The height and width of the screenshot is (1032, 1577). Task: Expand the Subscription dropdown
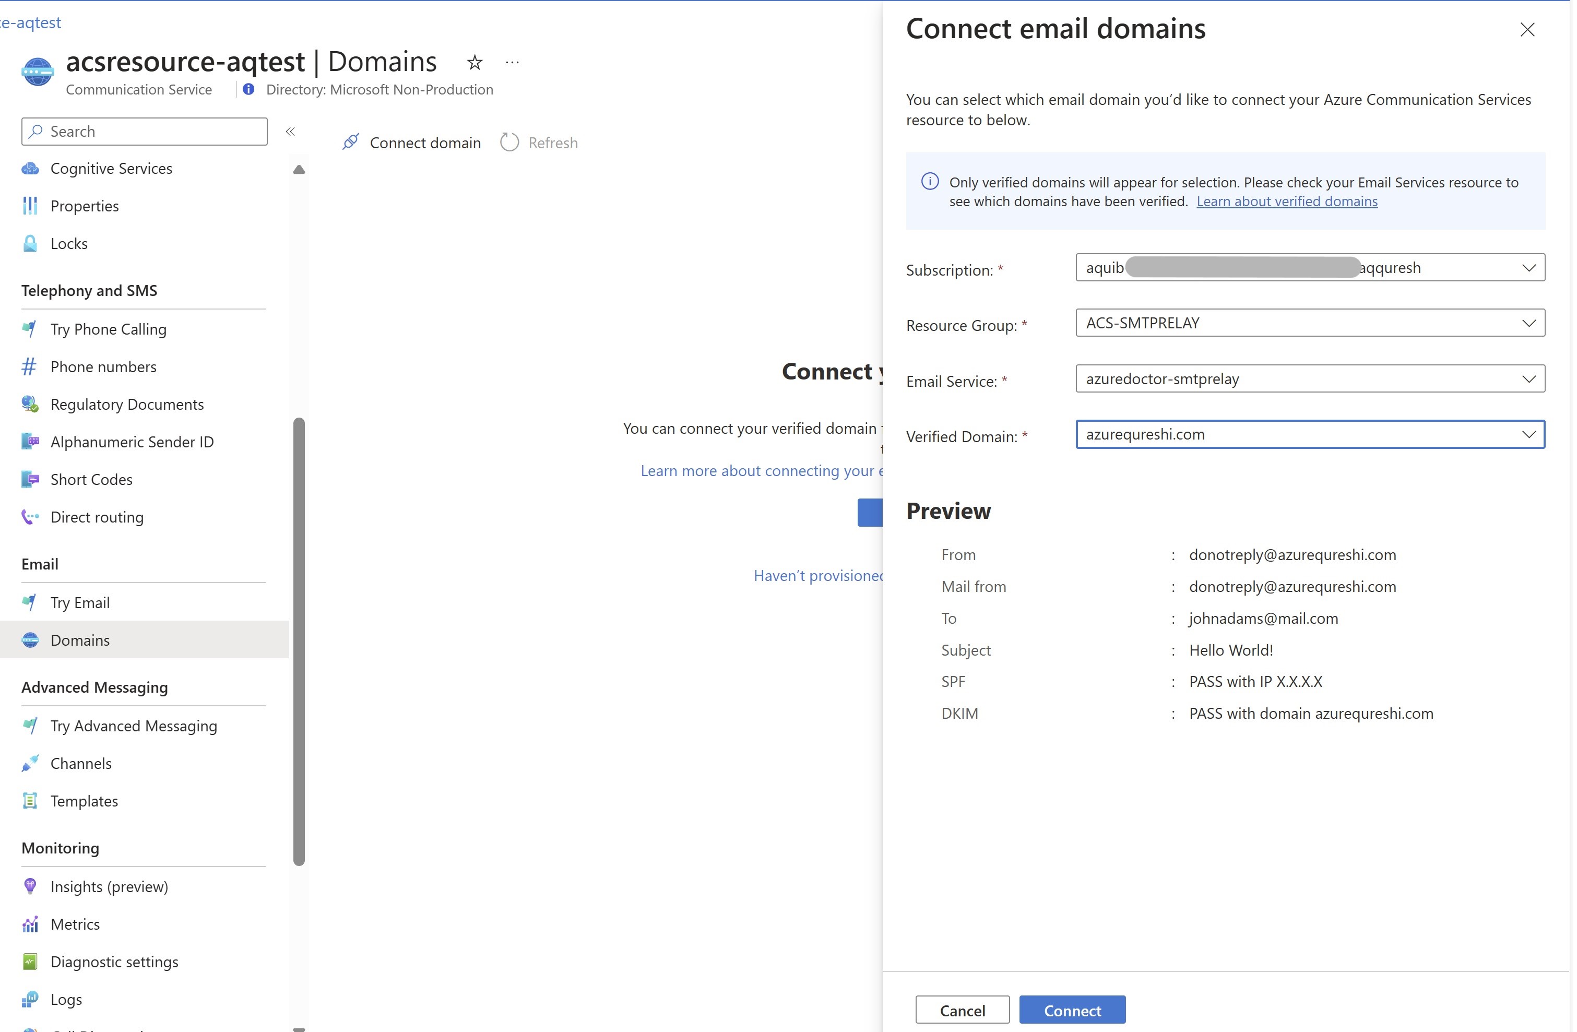pos(1528,268)
